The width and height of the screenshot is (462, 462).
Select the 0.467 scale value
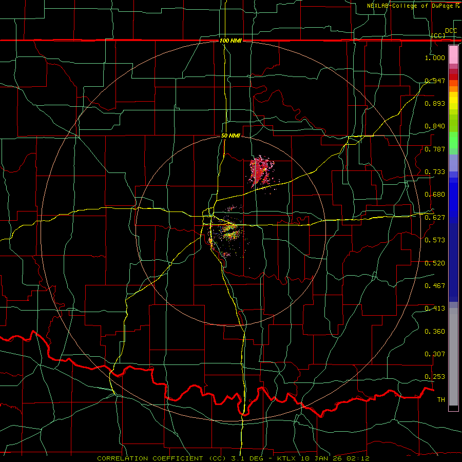pos(435,285)
